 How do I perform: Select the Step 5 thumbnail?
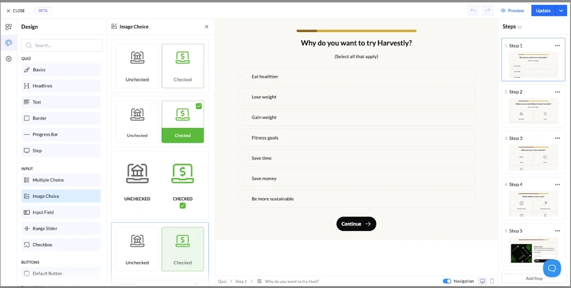click(x=533, y=250)
